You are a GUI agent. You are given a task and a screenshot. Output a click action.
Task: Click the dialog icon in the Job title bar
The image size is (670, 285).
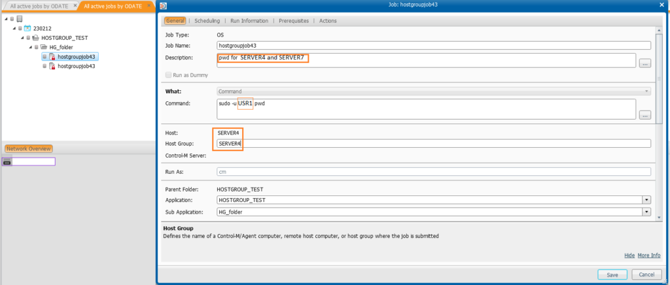tap(163, 5)
